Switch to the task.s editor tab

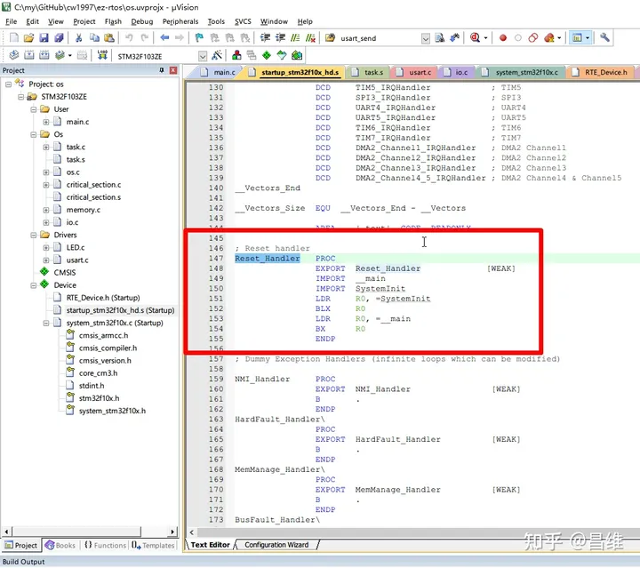tap(367, 72)
